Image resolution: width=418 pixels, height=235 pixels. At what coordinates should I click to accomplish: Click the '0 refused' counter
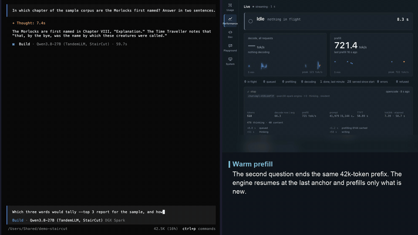click(x=402, y=82)
